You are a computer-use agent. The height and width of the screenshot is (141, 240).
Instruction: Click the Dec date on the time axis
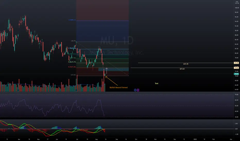175,139
